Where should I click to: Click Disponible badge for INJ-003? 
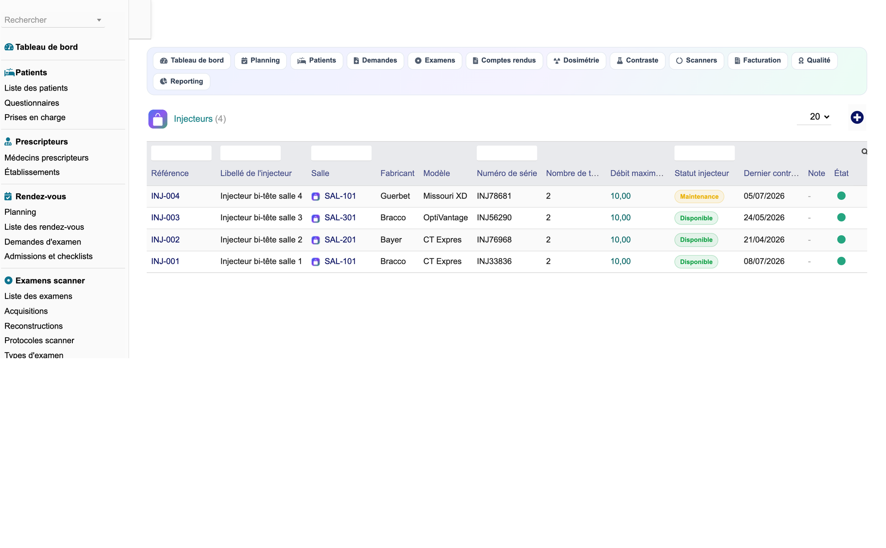click(696, 218)
